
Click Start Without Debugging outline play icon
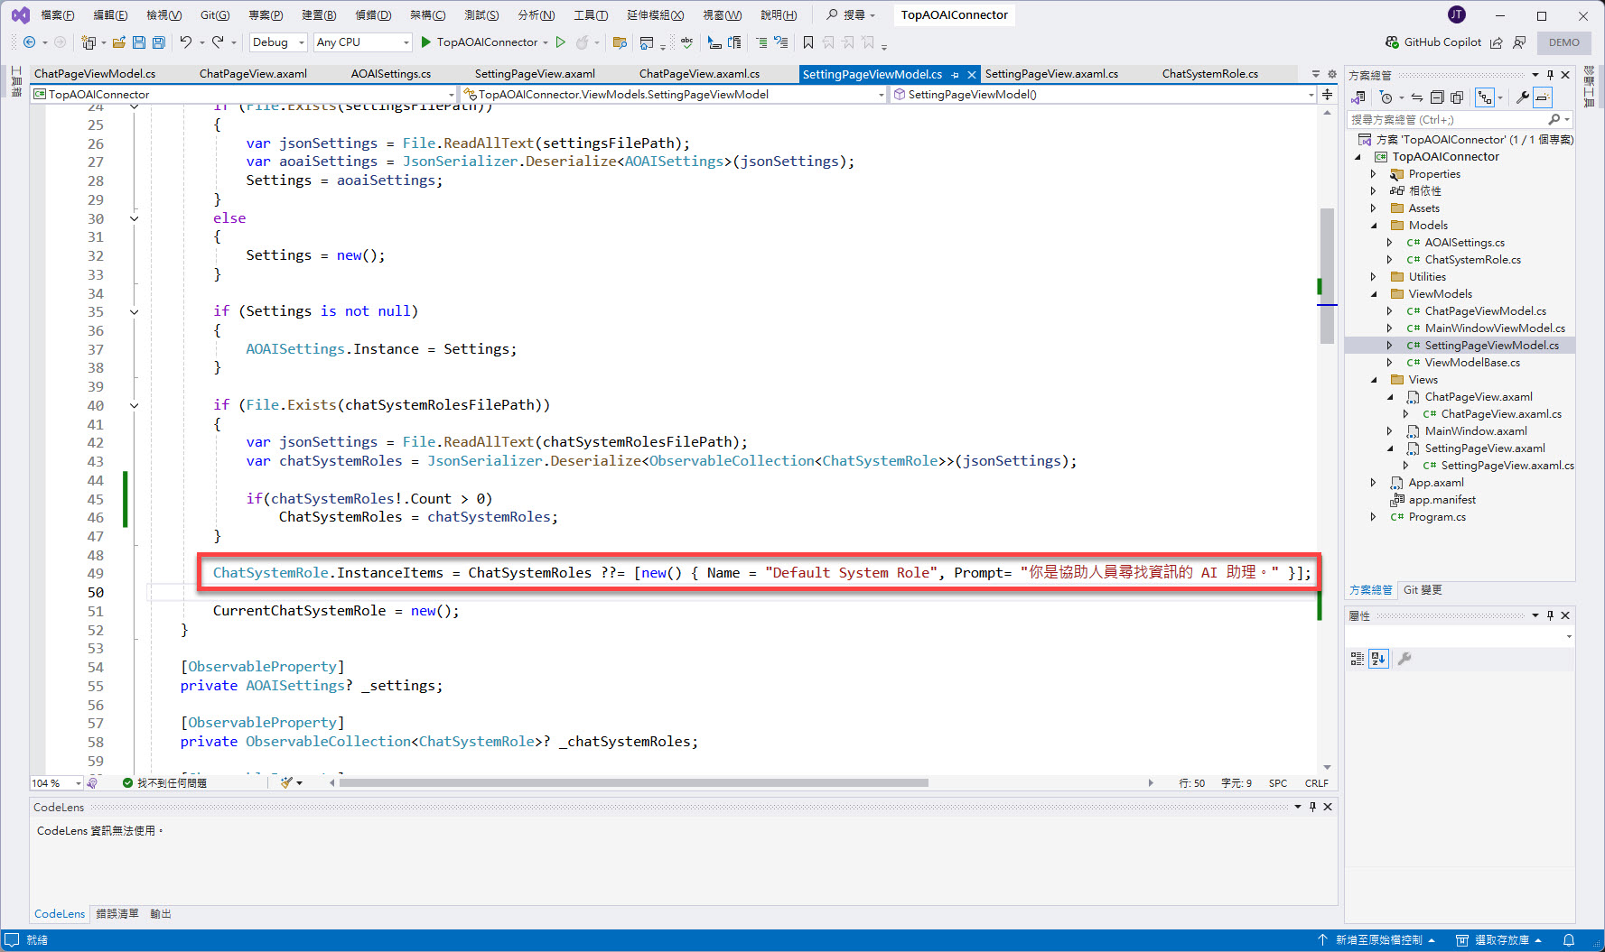pos(561,42)
